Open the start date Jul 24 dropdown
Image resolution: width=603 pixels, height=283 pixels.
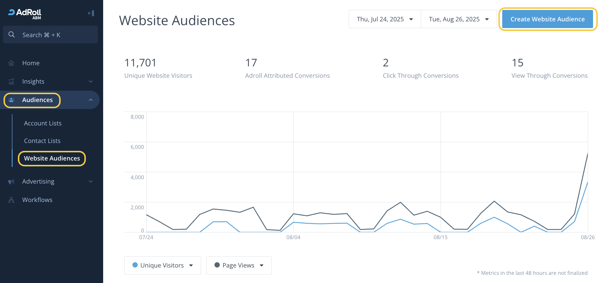coord(384,19)
